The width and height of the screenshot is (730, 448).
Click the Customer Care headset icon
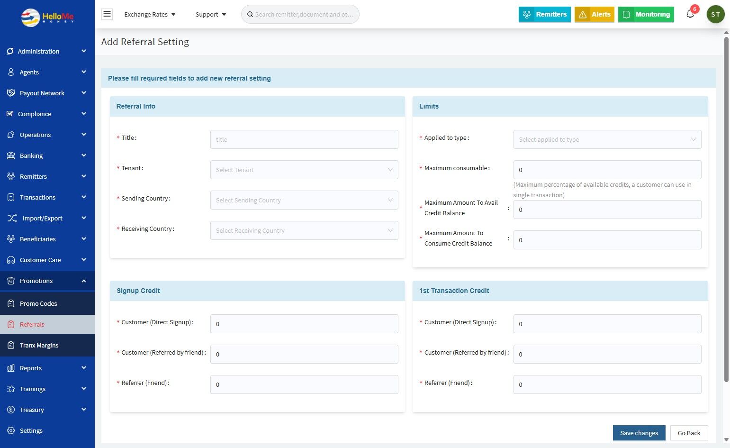pyautogui.click(x=11, y=260)
